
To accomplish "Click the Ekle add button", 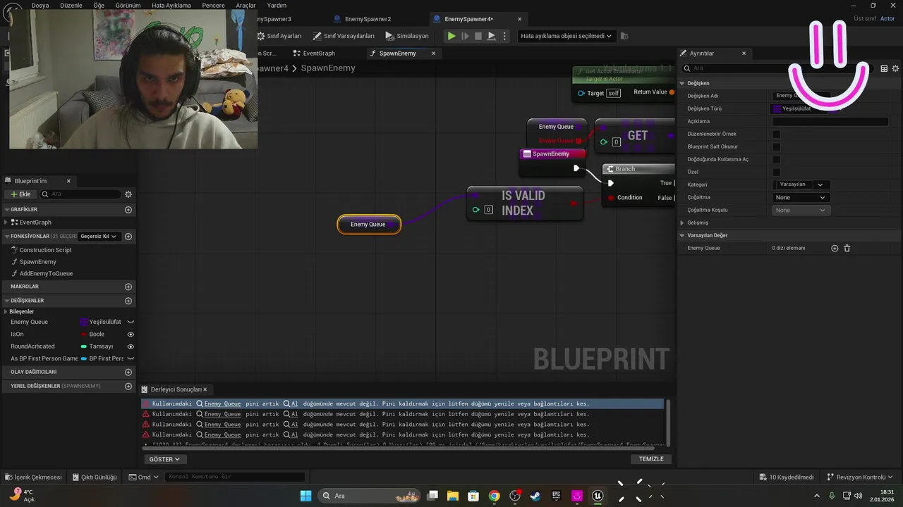I will [x=20, y=194].
